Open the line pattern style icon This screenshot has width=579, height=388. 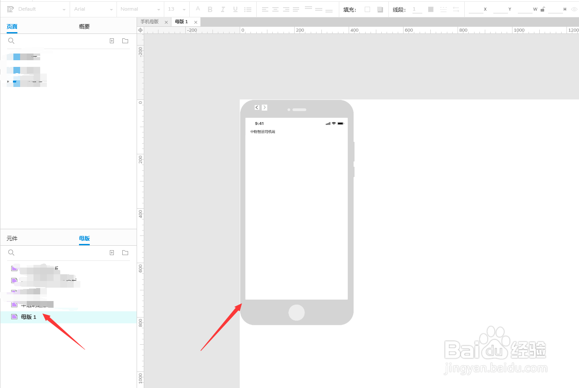pos(443,9)
